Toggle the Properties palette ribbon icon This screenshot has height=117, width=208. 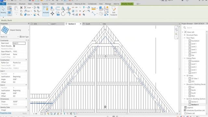click(9, 14)
